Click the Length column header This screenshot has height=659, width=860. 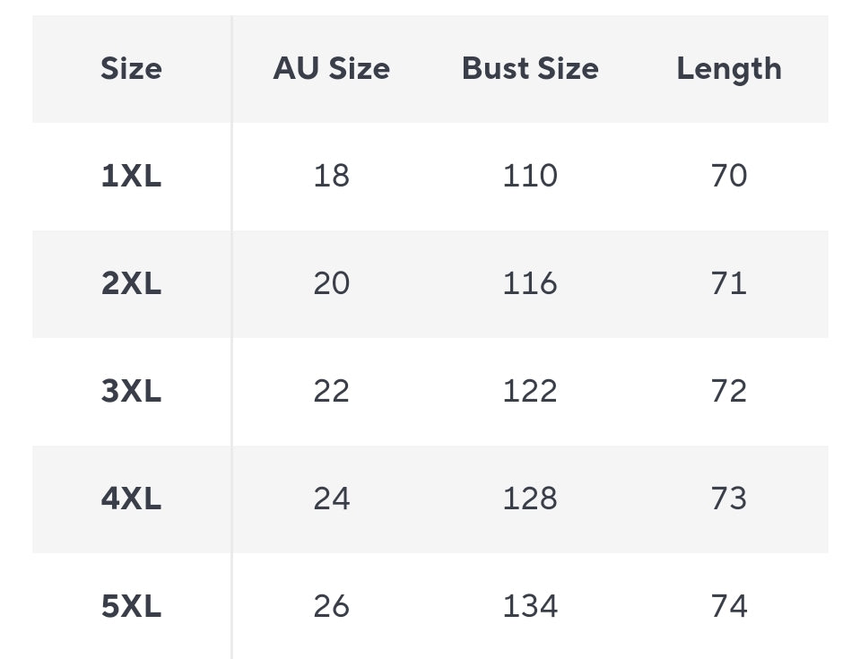tap(728, 69)
